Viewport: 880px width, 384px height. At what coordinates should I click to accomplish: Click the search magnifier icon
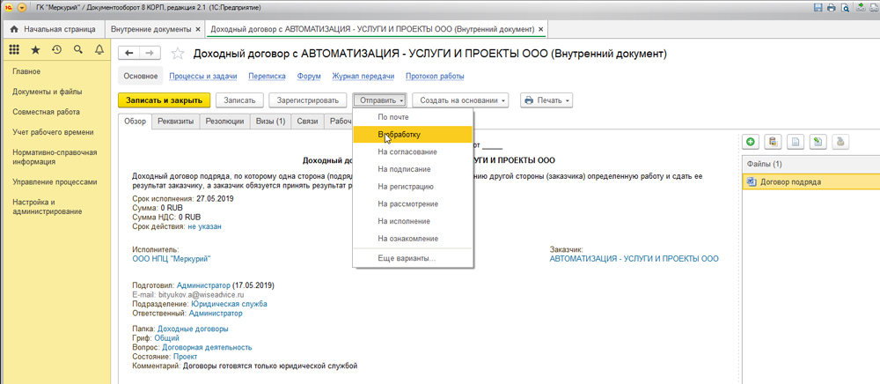[78, 49]
